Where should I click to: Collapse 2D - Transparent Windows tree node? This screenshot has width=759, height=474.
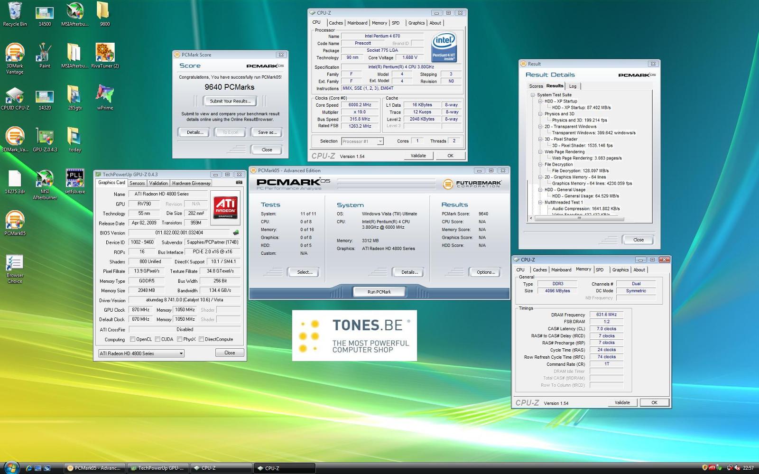[x=540, y=127]
